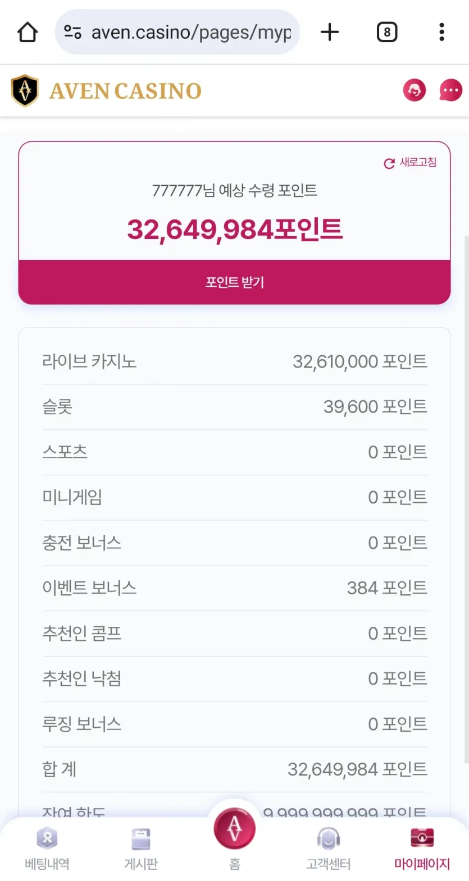Viewport: 469px width, 881px height.
Task: Open the tab switcher showing 8 tabs
Action: click(386, 32)
